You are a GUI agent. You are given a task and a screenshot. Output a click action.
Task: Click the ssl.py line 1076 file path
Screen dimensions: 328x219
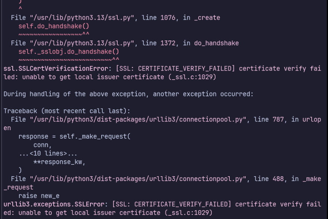click(x=82, y=18)
